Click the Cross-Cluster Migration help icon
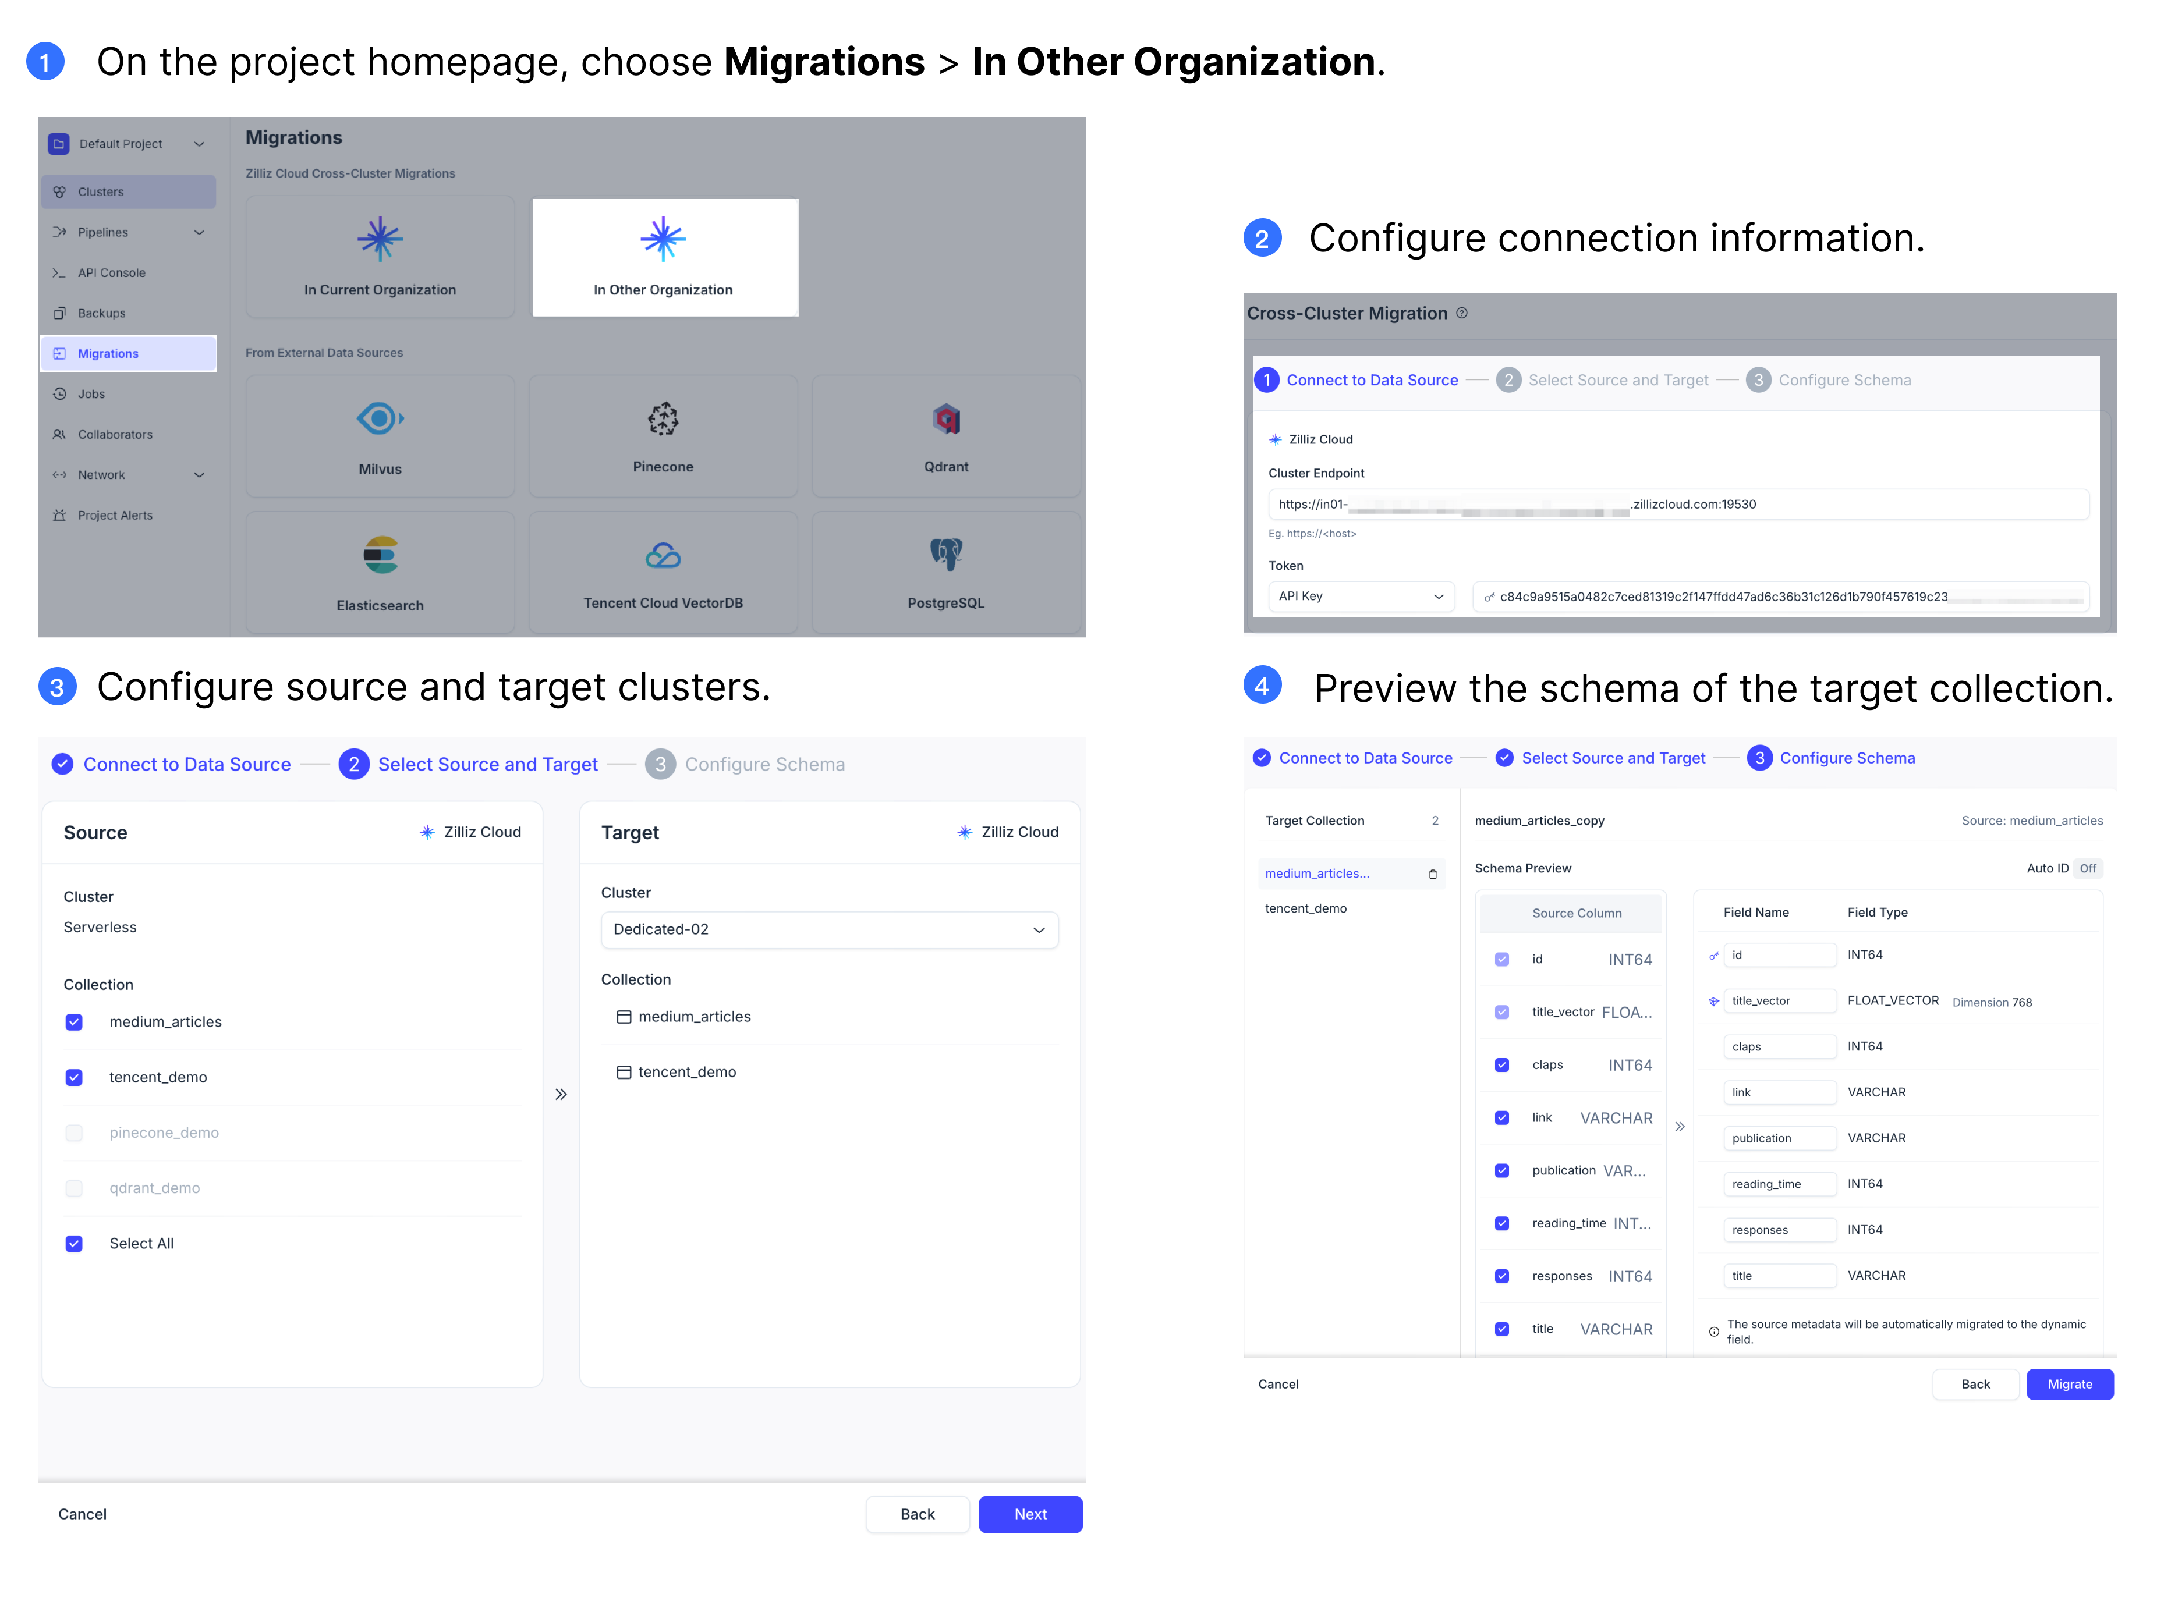Viewport: 2157px width, 1601px height. [x=1462, y=313]
